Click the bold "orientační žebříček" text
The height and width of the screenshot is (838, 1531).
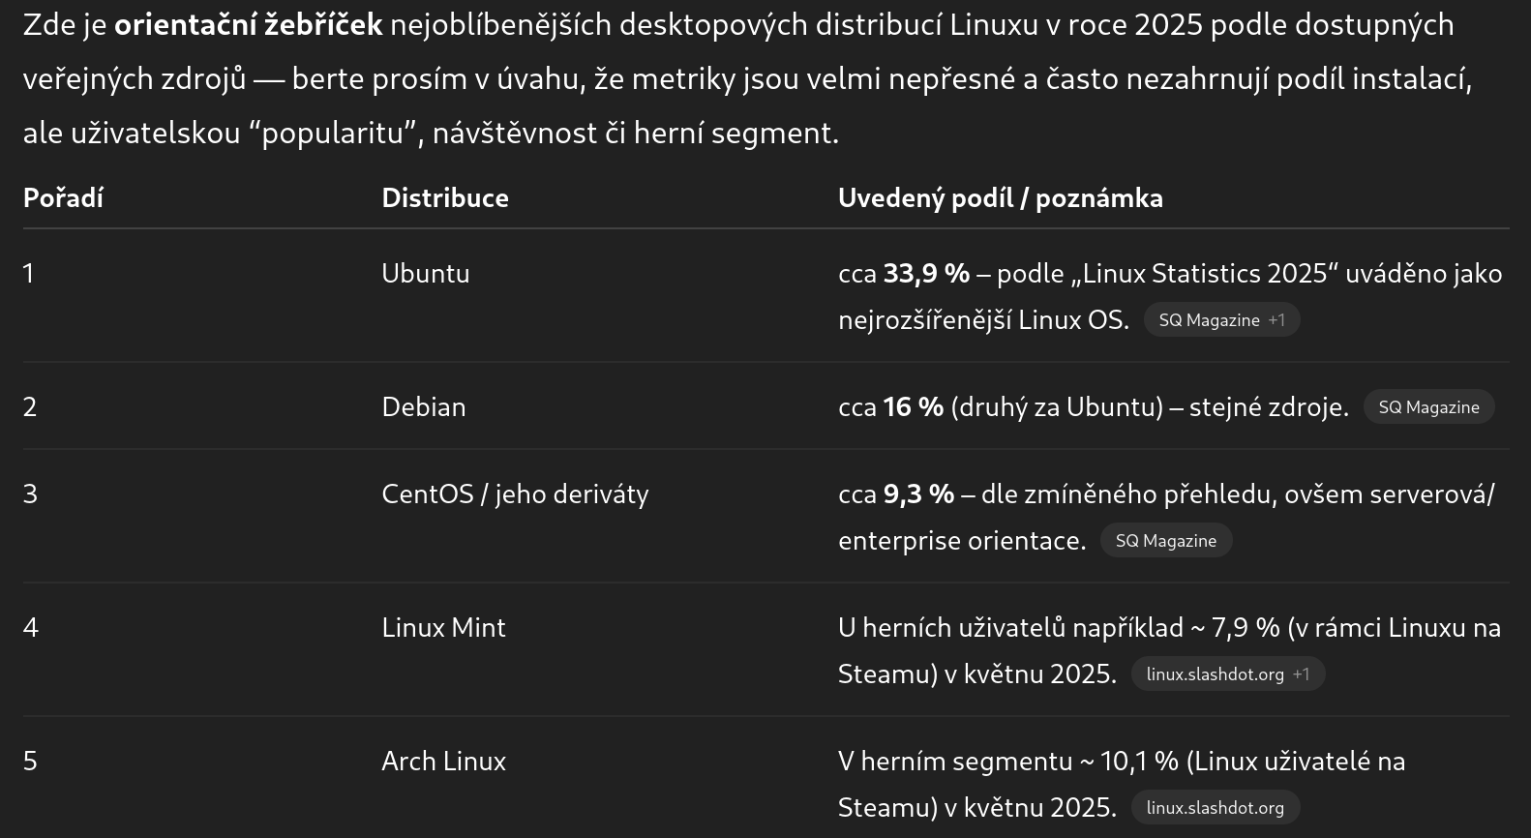(x=249, y=25)
